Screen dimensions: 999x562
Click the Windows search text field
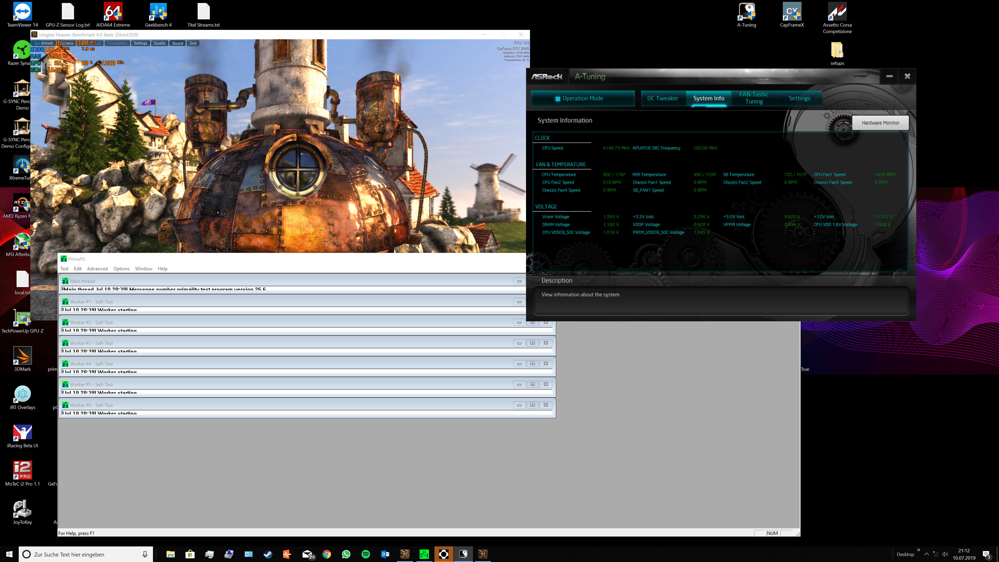pos(85,554)
